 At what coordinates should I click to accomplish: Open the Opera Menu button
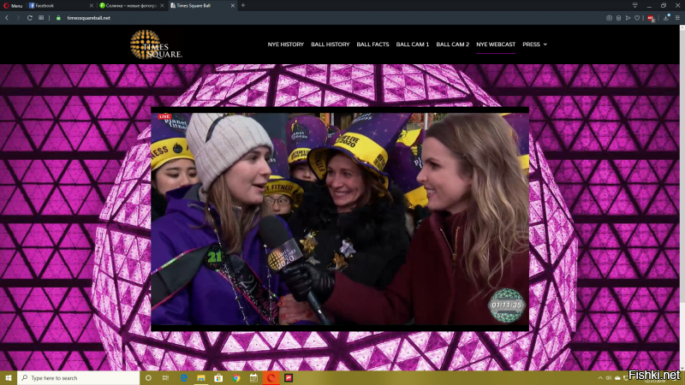click(x=13, y=6)
